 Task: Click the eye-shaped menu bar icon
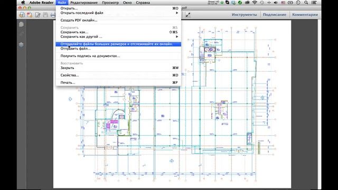(247, 3)
